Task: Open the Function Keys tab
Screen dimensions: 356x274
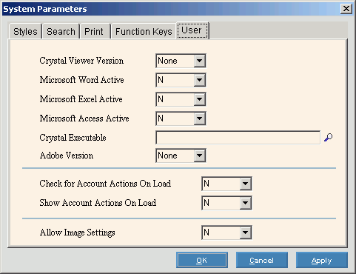Action: tap(144, 32)
